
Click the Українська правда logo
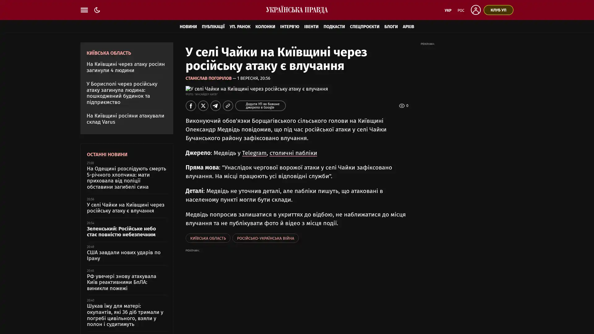click(297, 10)
